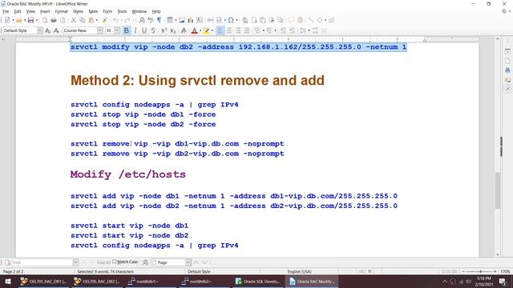The width and height of the screenshot is (513, 288).
Task: Insert an image via the toolbar icon
Action: (x=182, y=20)
